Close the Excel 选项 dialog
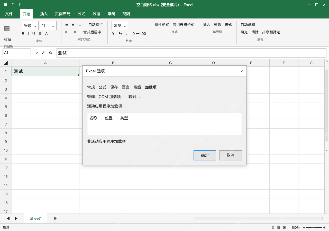Image resolution: width=329 pixels, height=231 pixels. 242,71
